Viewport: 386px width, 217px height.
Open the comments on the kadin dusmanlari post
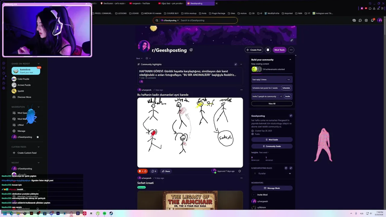154,171
